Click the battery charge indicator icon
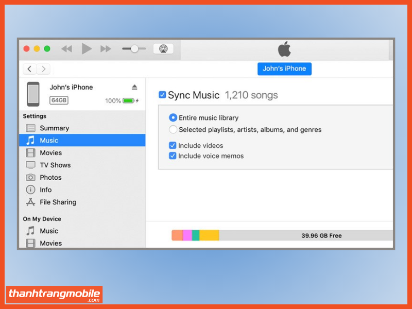 tap(129, 100)
